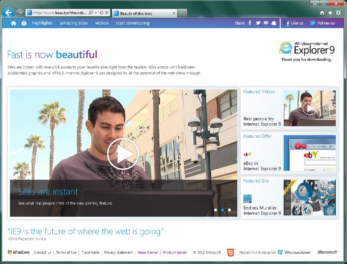Click the Windows Azure logo
The height and width of the screenshot is (264, 347).
tap(295, 252)
